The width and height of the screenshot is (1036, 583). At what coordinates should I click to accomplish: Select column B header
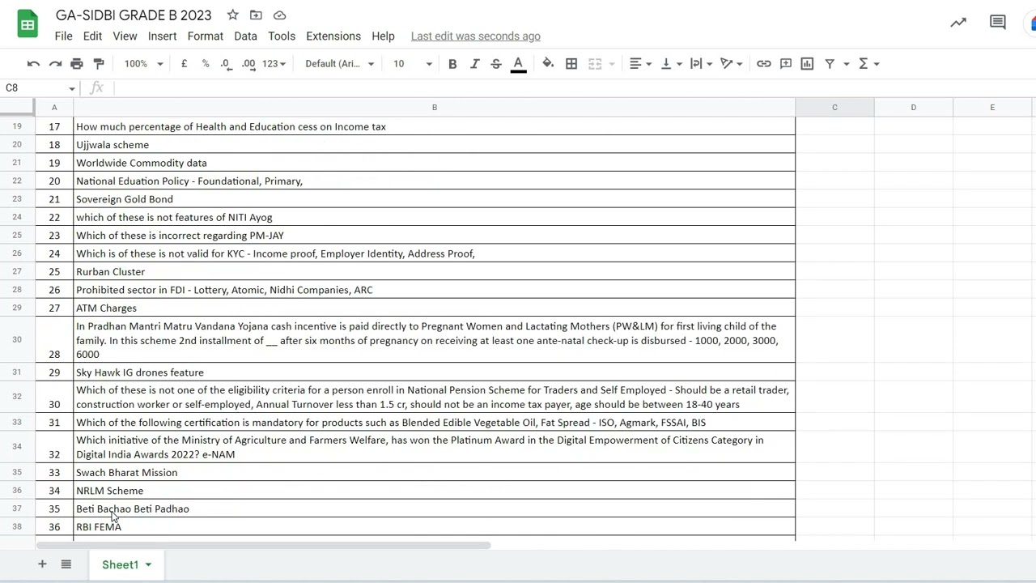click(x=434, y=107)
